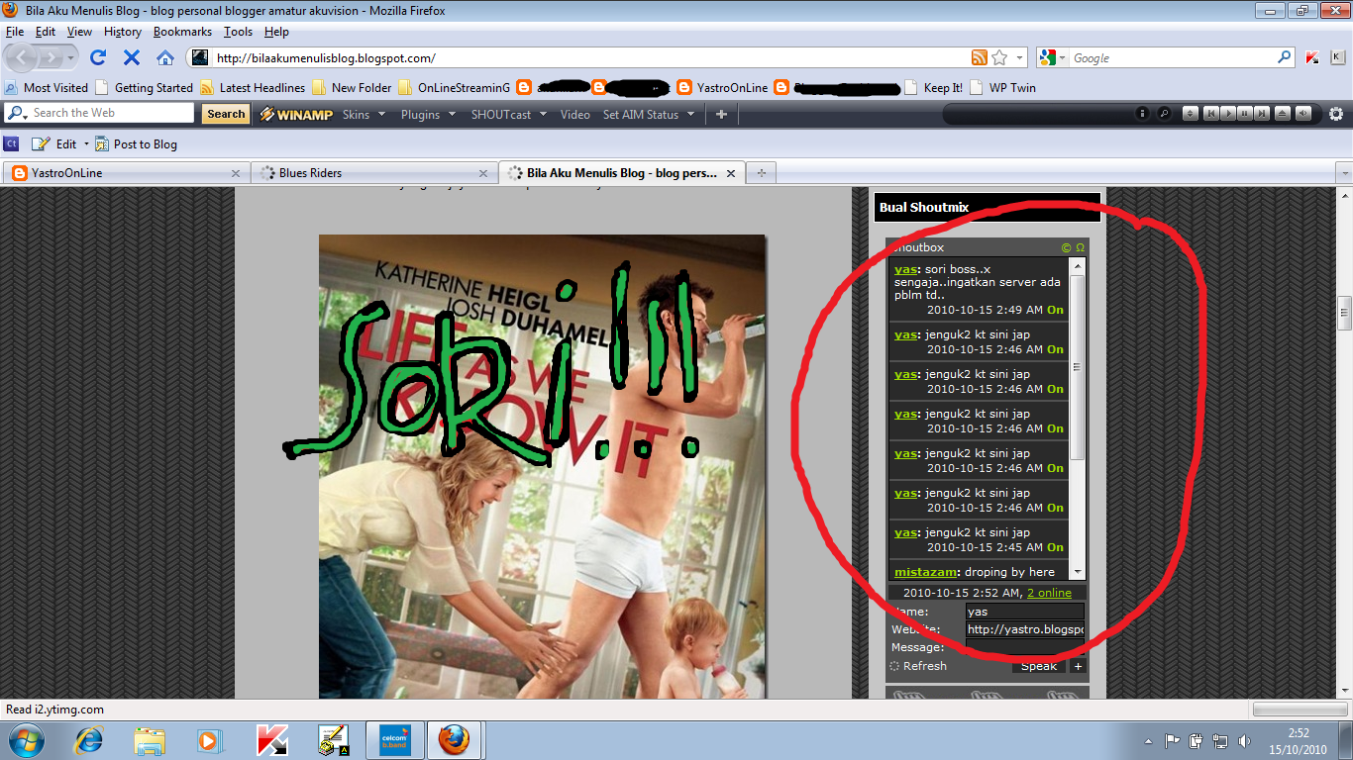Reload the current page
1353x760 pixels.
click(98, 57)
